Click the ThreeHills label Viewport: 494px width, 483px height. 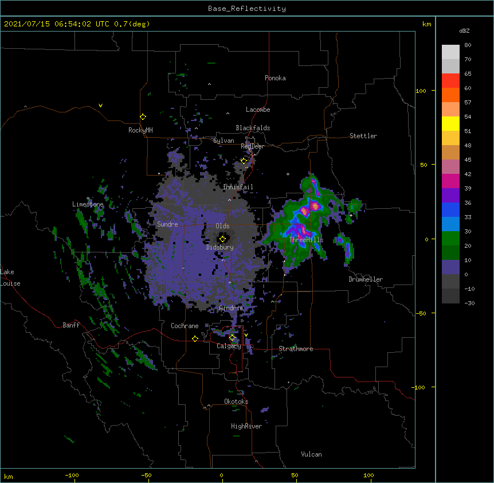pos(307,240)
